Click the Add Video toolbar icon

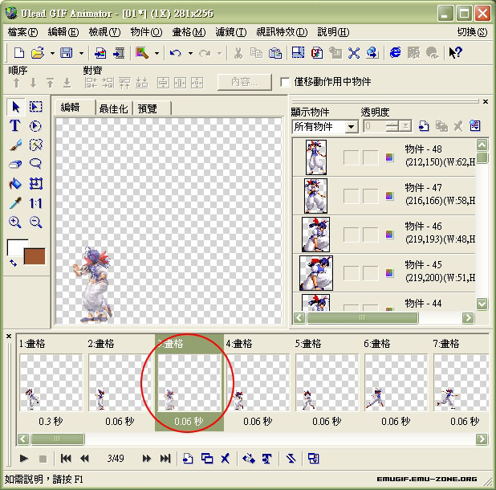pyautogui.click(x=120, y=52)
